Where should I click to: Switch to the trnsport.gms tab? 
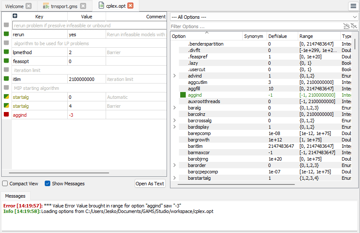point(62,6)
